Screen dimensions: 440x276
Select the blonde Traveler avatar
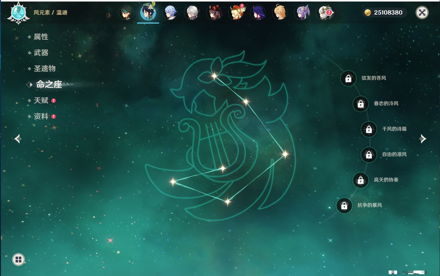point(280,13)
